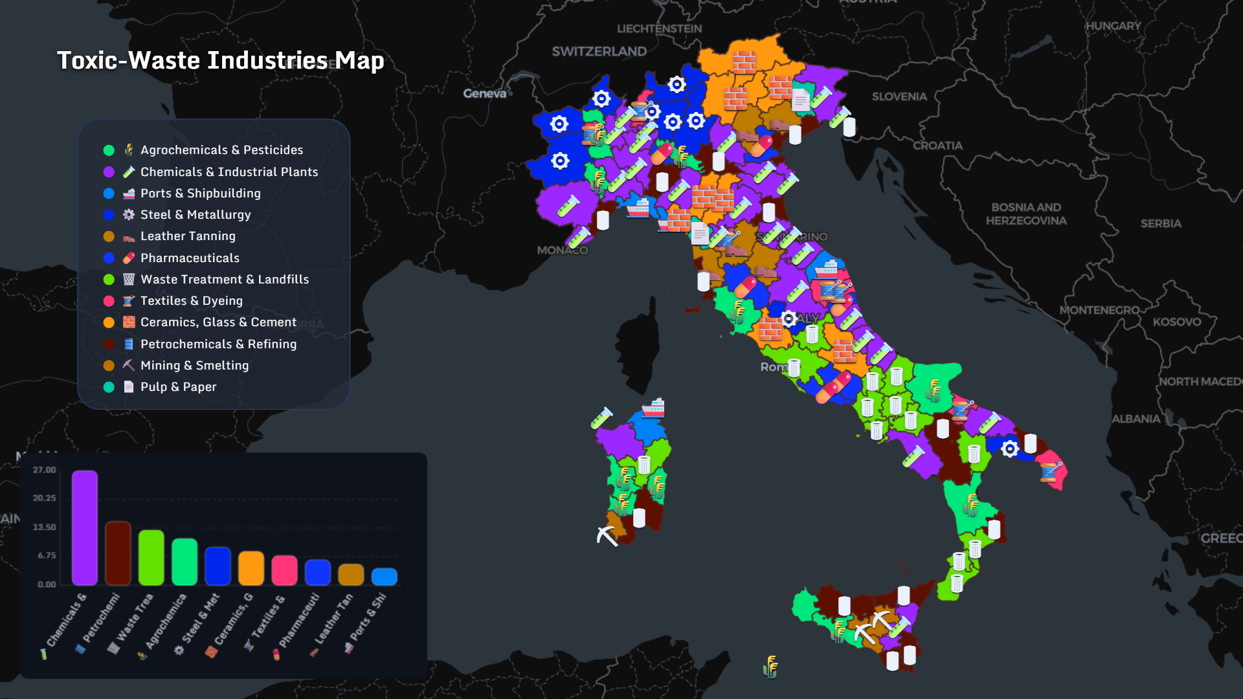
Task: Click the test tube icon on Sicily
Action: (x=900, y=628)
